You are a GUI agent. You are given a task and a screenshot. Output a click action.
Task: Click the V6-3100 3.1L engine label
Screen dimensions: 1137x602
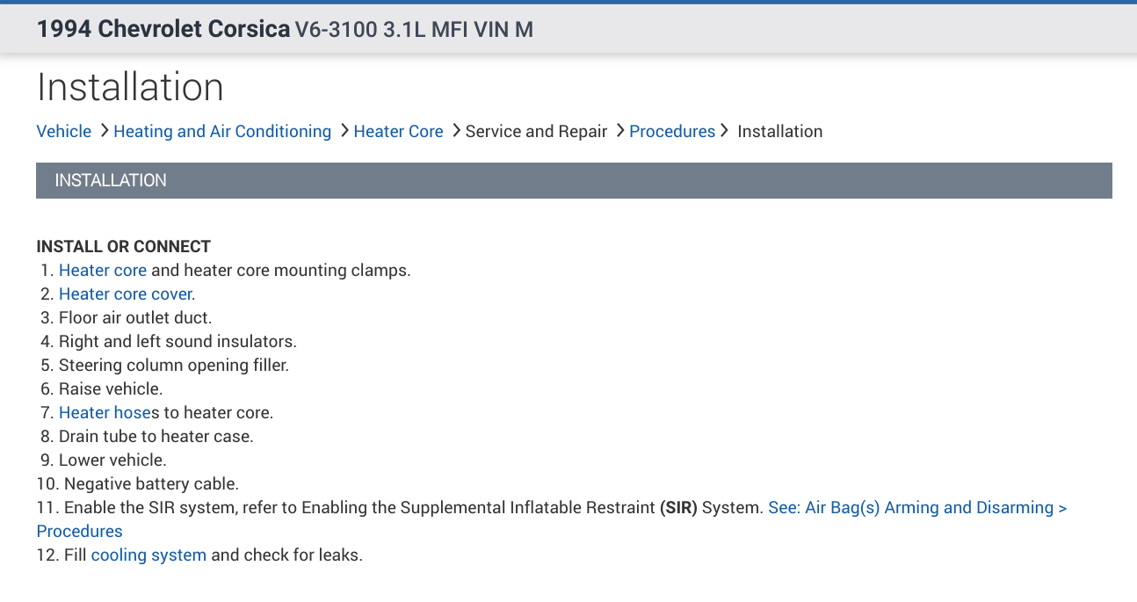pos(414,30)
